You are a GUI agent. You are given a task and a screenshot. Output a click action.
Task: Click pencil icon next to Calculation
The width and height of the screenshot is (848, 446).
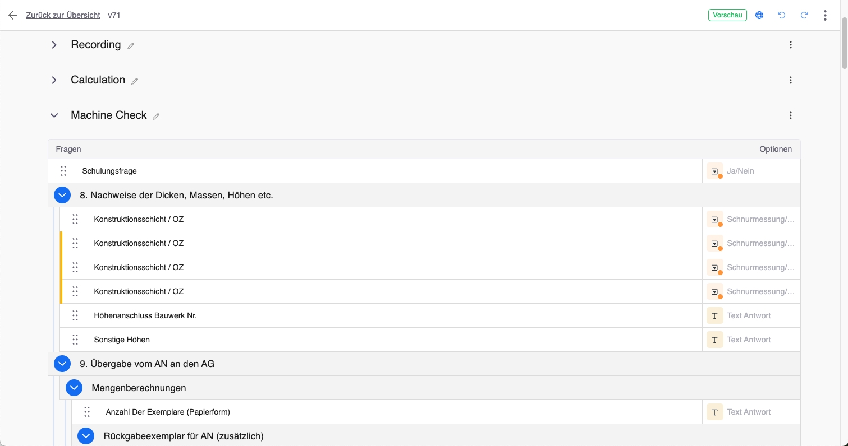[x=135, y=81]
